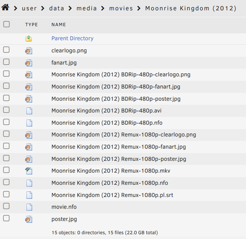Click the image icon beside poster.jpg
Viewport: 246px width, 239px height.
tap(29, 219)
